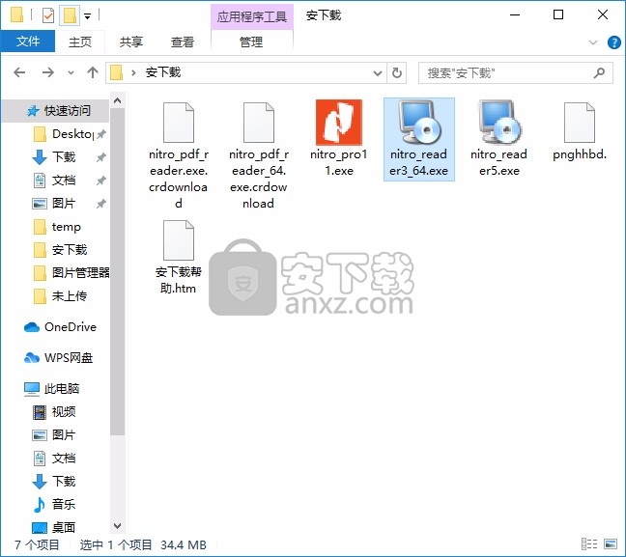The image size is (626, 557).
Task: Open pinned 文档 in quick access
Action: tap(53, 180)
